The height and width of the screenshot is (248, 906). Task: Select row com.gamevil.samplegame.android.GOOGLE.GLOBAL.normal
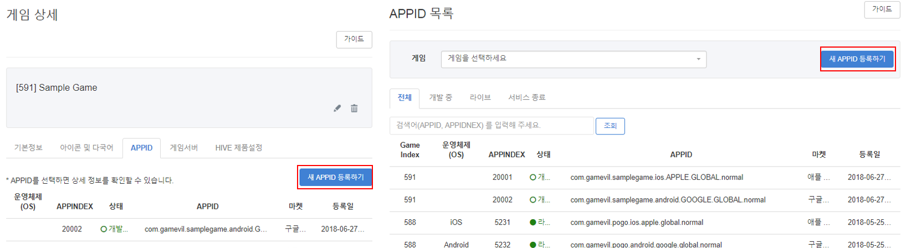point(645,200)
